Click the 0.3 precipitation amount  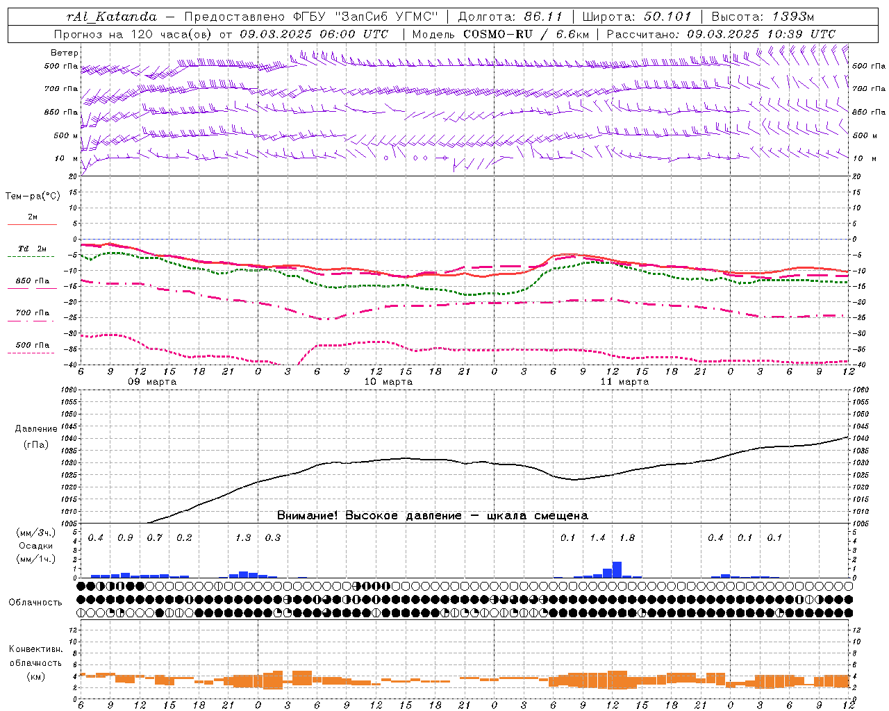pos(273,538)
